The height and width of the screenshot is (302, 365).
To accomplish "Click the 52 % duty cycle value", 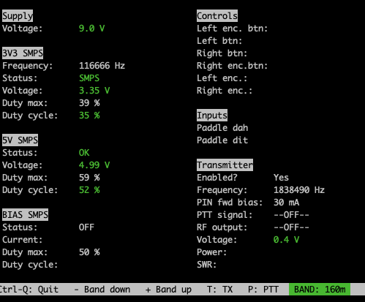I will point(89,190).
